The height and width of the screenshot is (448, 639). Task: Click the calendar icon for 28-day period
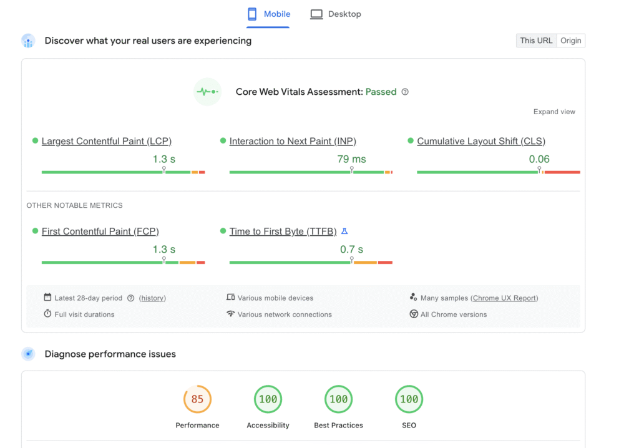(x=47, y=297)
